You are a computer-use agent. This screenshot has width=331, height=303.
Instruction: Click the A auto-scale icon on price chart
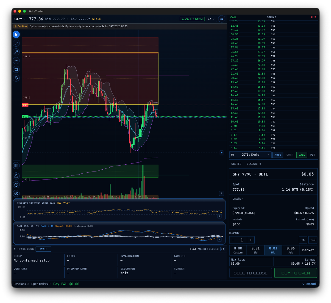222,193
